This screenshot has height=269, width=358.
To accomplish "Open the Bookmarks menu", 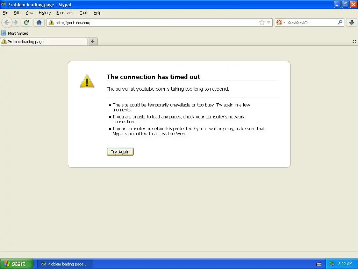I will click(65, 13).
